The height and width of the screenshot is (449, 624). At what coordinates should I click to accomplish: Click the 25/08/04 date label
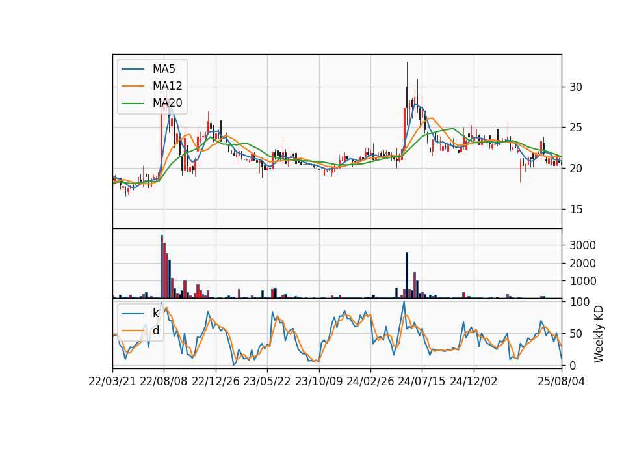562,381
